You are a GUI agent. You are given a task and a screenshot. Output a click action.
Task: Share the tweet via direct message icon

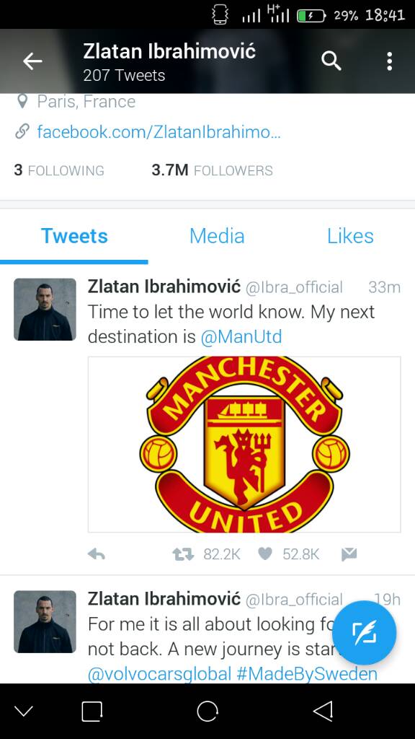tap(349, 555)
